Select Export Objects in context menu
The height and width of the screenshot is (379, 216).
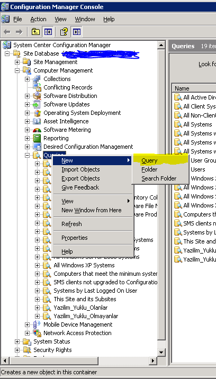(x=93, y=178)
